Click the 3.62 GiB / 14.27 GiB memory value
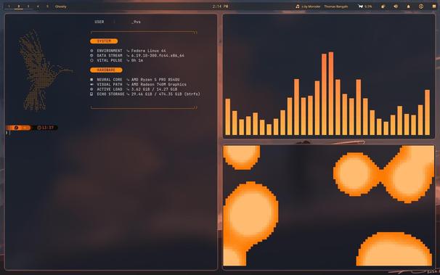 pyautogui.click(x=154, y=89)
